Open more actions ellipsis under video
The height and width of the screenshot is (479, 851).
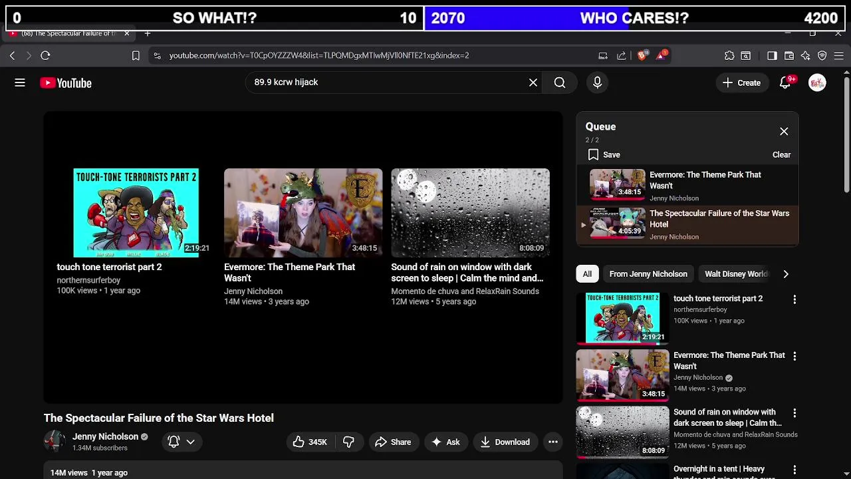point(552,442)
